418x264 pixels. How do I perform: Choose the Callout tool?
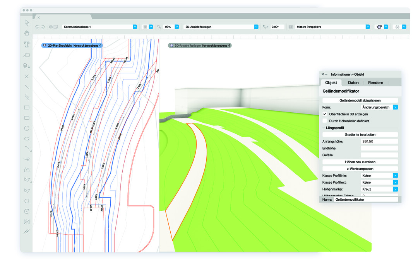pos(27,55)
